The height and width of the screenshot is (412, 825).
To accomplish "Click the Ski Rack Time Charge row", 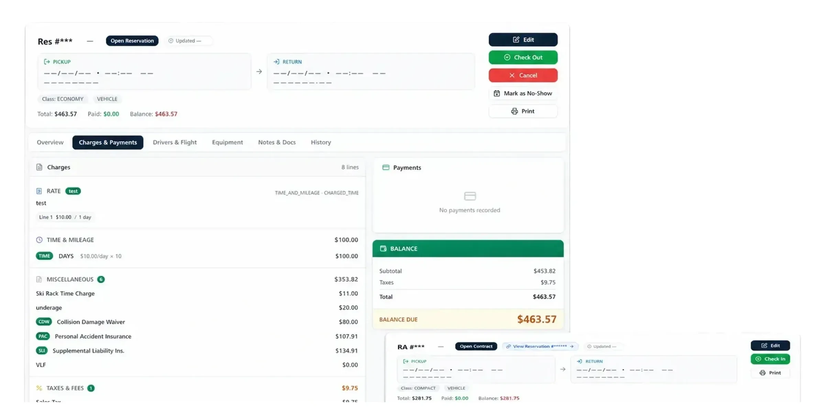I will [x=197, y=294].
